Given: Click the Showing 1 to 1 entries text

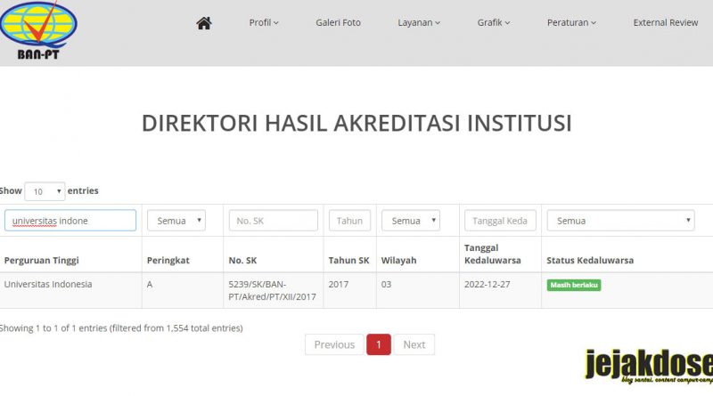Looking at the screenshot, I should coord(121,327).
